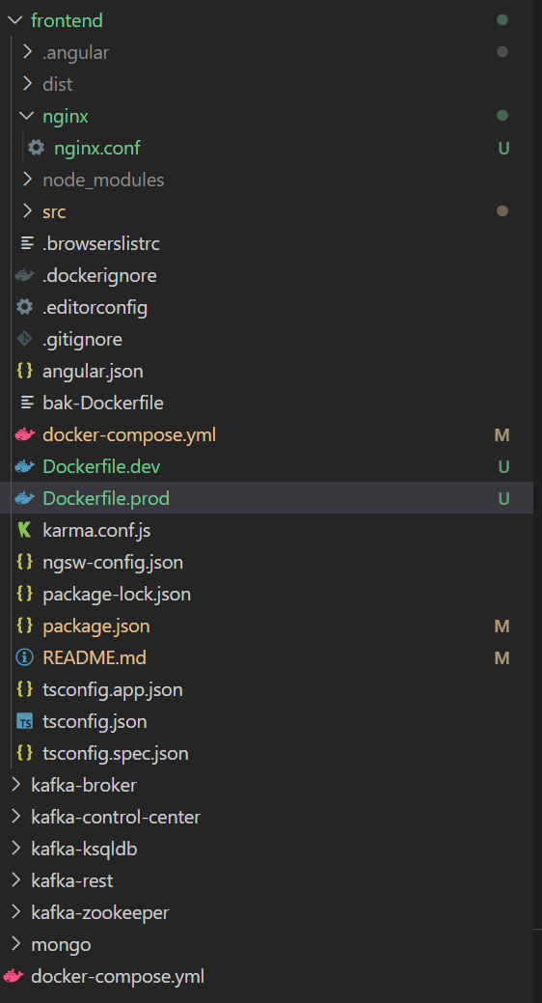The width and height of the screenshot is (542, 1003).
Task: Select the kafka-broker folder name
Action: [x=84, y=785]
